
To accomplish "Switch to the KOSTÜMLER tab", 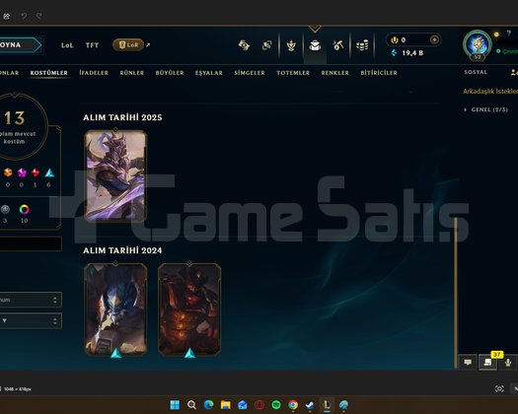I will click(x=49, y=73).
